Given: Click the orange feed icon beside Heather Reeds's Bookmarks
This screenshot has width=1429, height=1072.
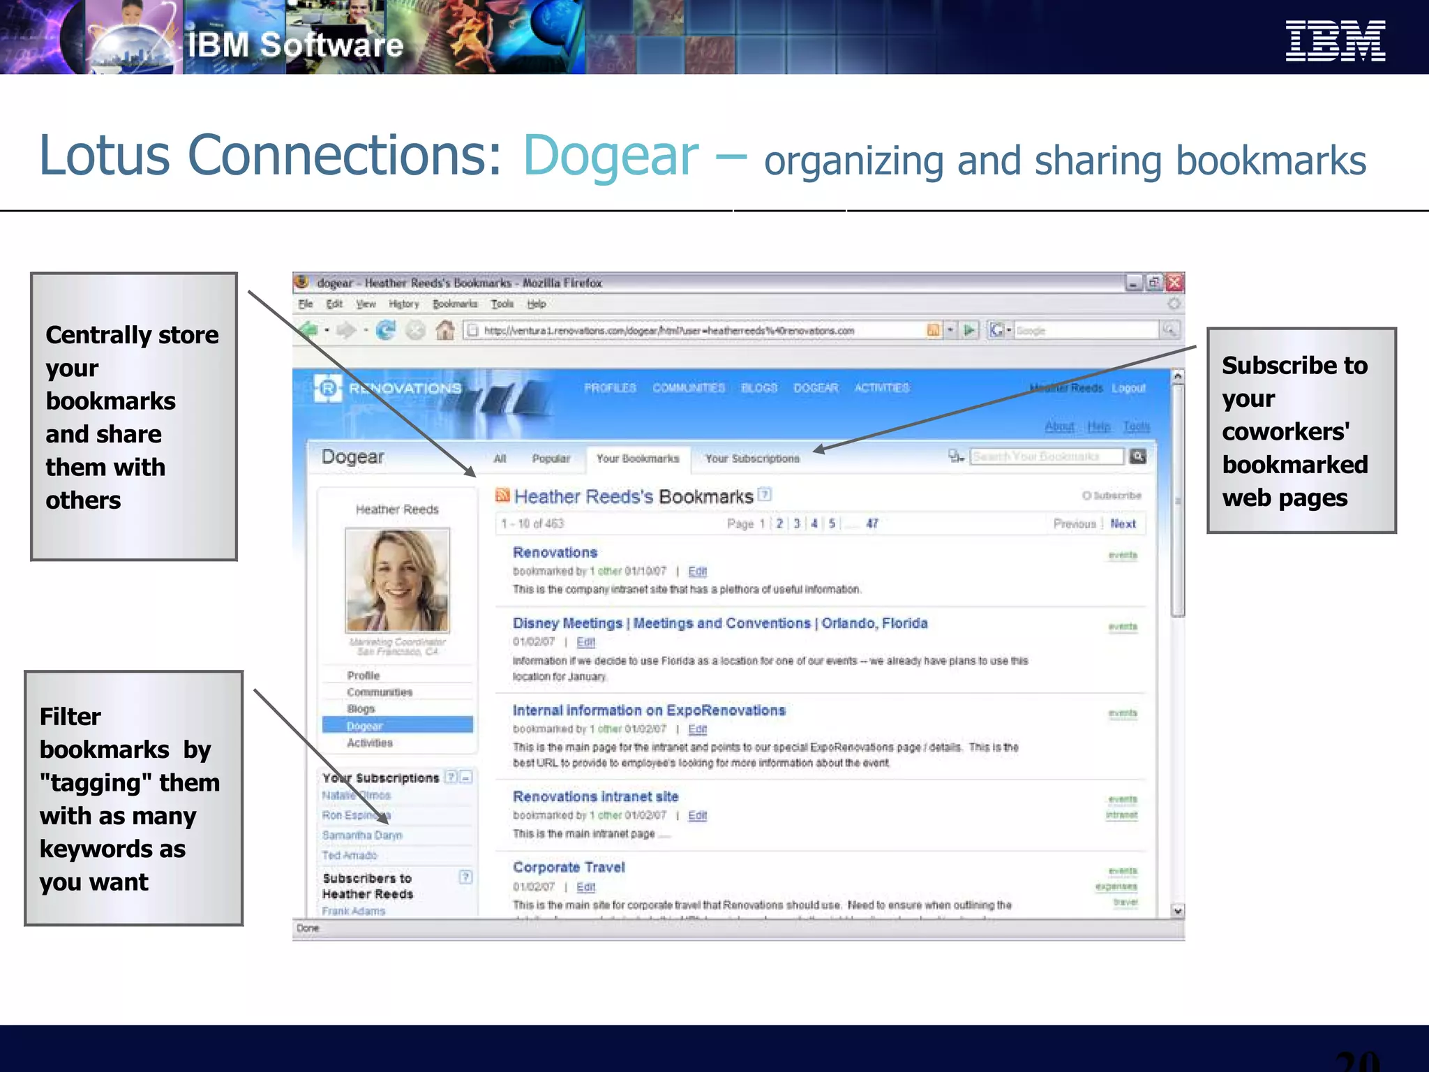Looking at the screenshot, I should coord(502,496).
